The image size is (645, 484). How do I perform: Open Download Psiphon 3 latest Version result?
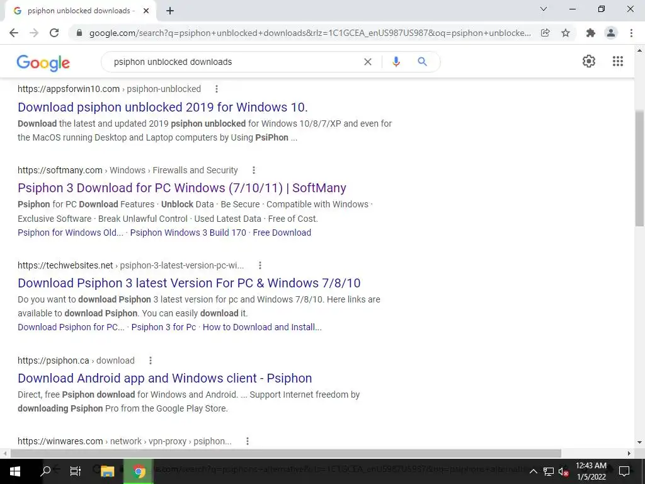click(x=189, y=283)
